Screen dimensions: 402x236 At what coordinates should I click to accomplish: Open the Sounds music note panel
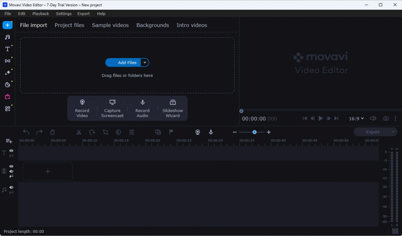pos(7,37)
